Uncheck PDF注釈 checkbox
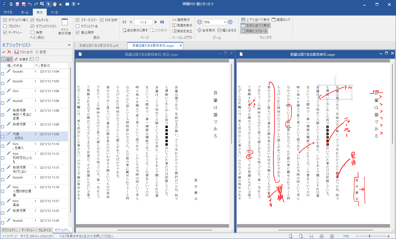The height and width of the screenshot is (239, 396). [x=102, y=20]
